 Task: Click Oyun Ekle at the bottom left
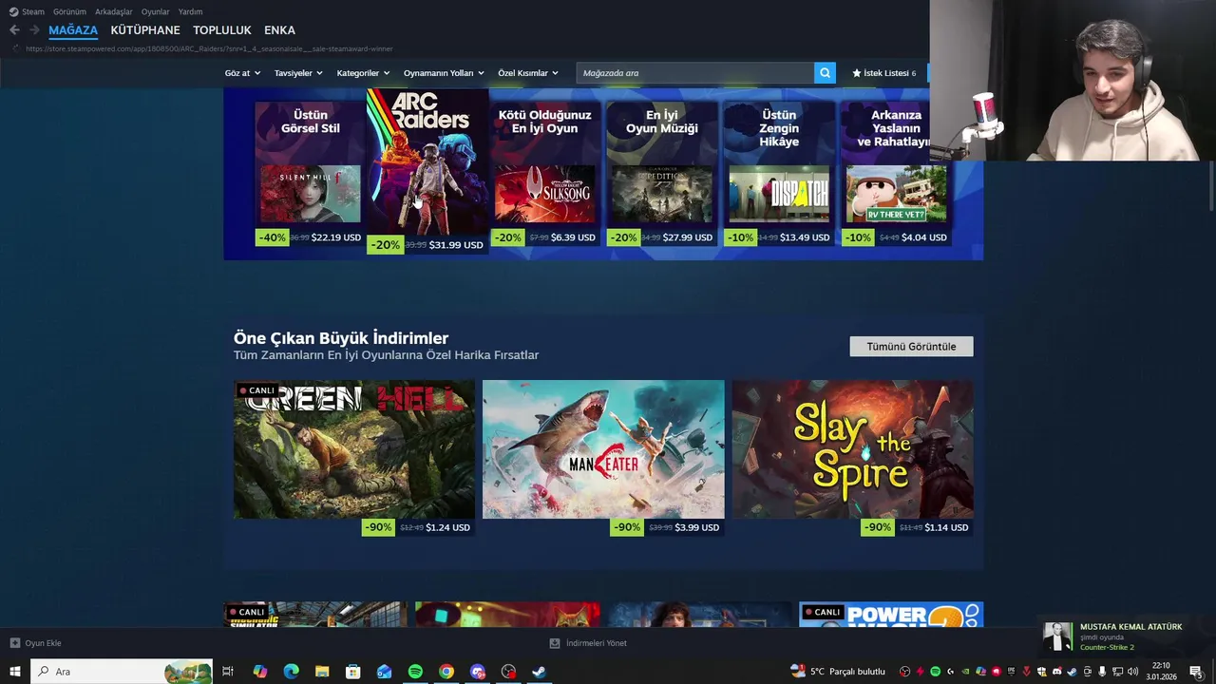point(43,643)
